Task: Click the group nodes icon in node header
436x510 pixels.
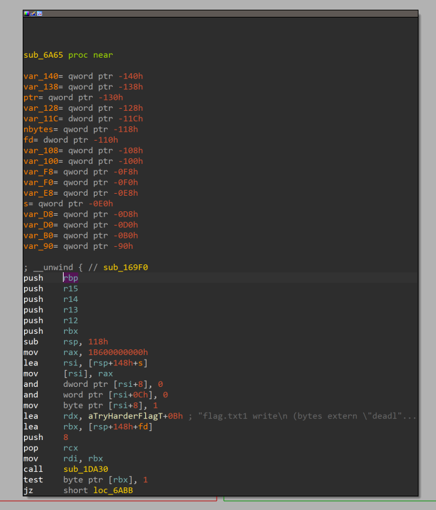Action: click(x=40, y=14)
